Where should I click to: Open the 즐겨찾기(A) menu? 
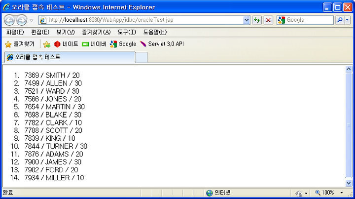point(96,32)
